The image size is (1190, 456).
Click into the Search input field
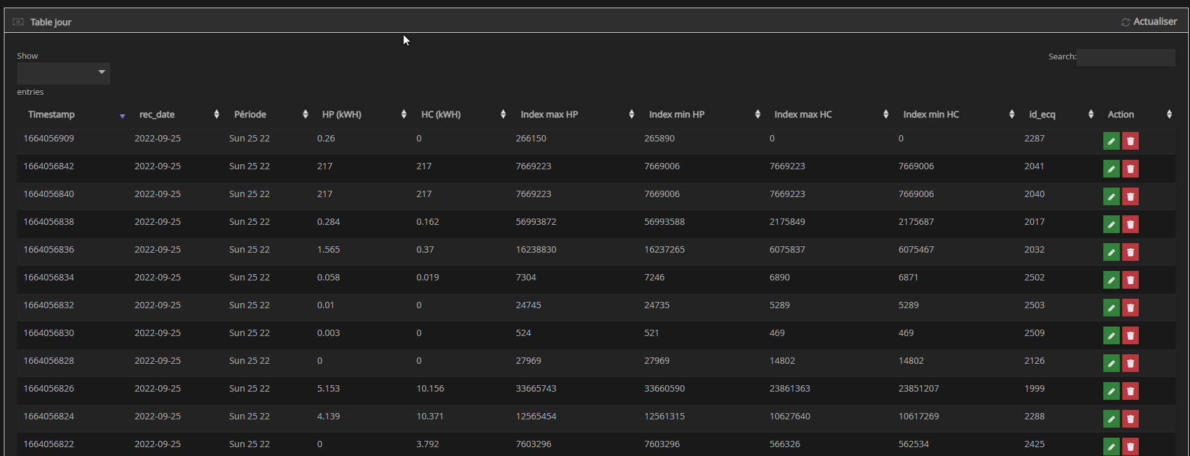1125,57
